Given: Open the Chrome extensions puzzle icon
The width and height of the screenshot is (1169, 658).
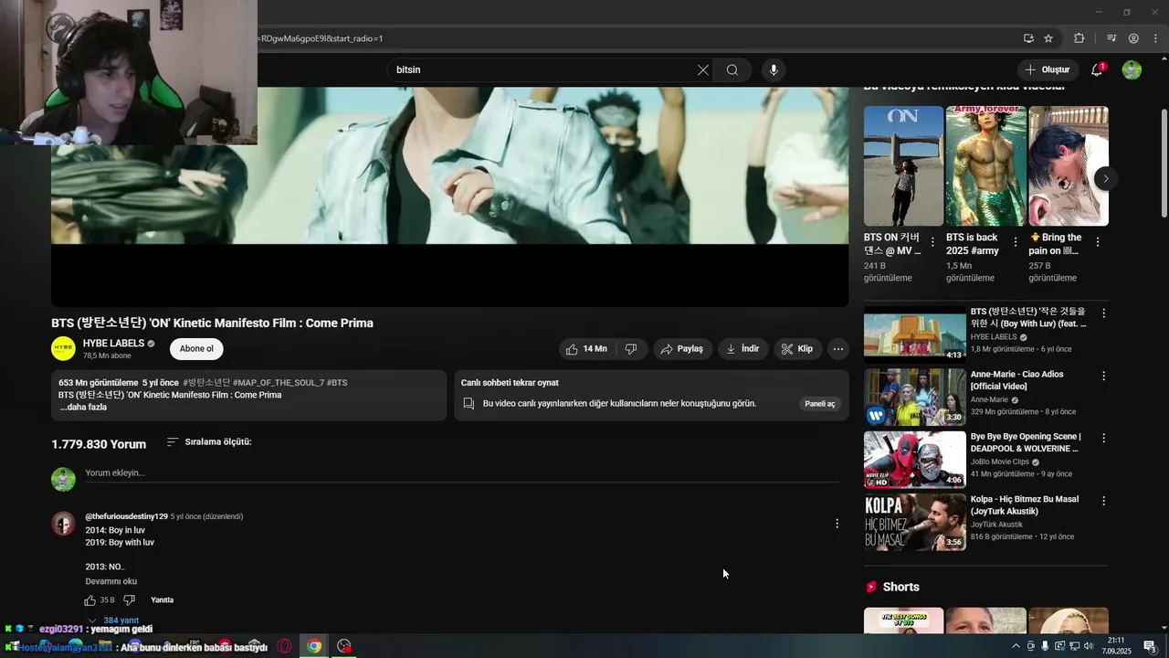Looking at the screenshot, I should 1079,38.
